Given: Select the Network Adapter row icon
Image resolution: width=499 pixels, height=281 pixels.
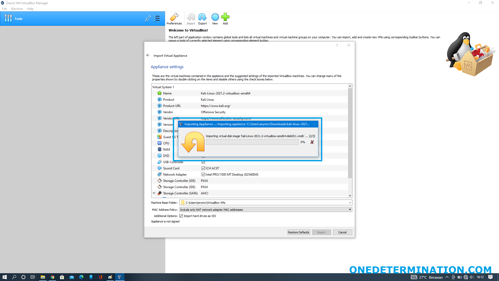Looking at the screenshot, I should (160, 174).
